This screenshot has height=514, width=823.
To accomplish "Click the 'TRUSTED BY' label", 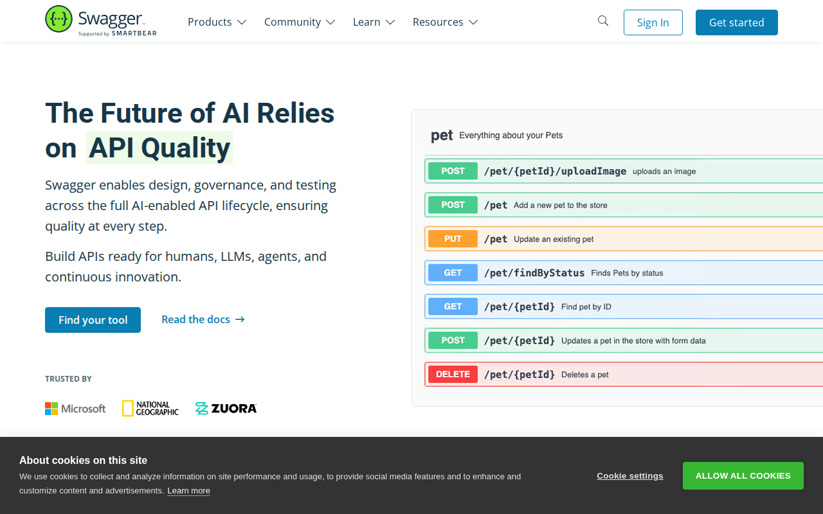I will pos(68,379).
